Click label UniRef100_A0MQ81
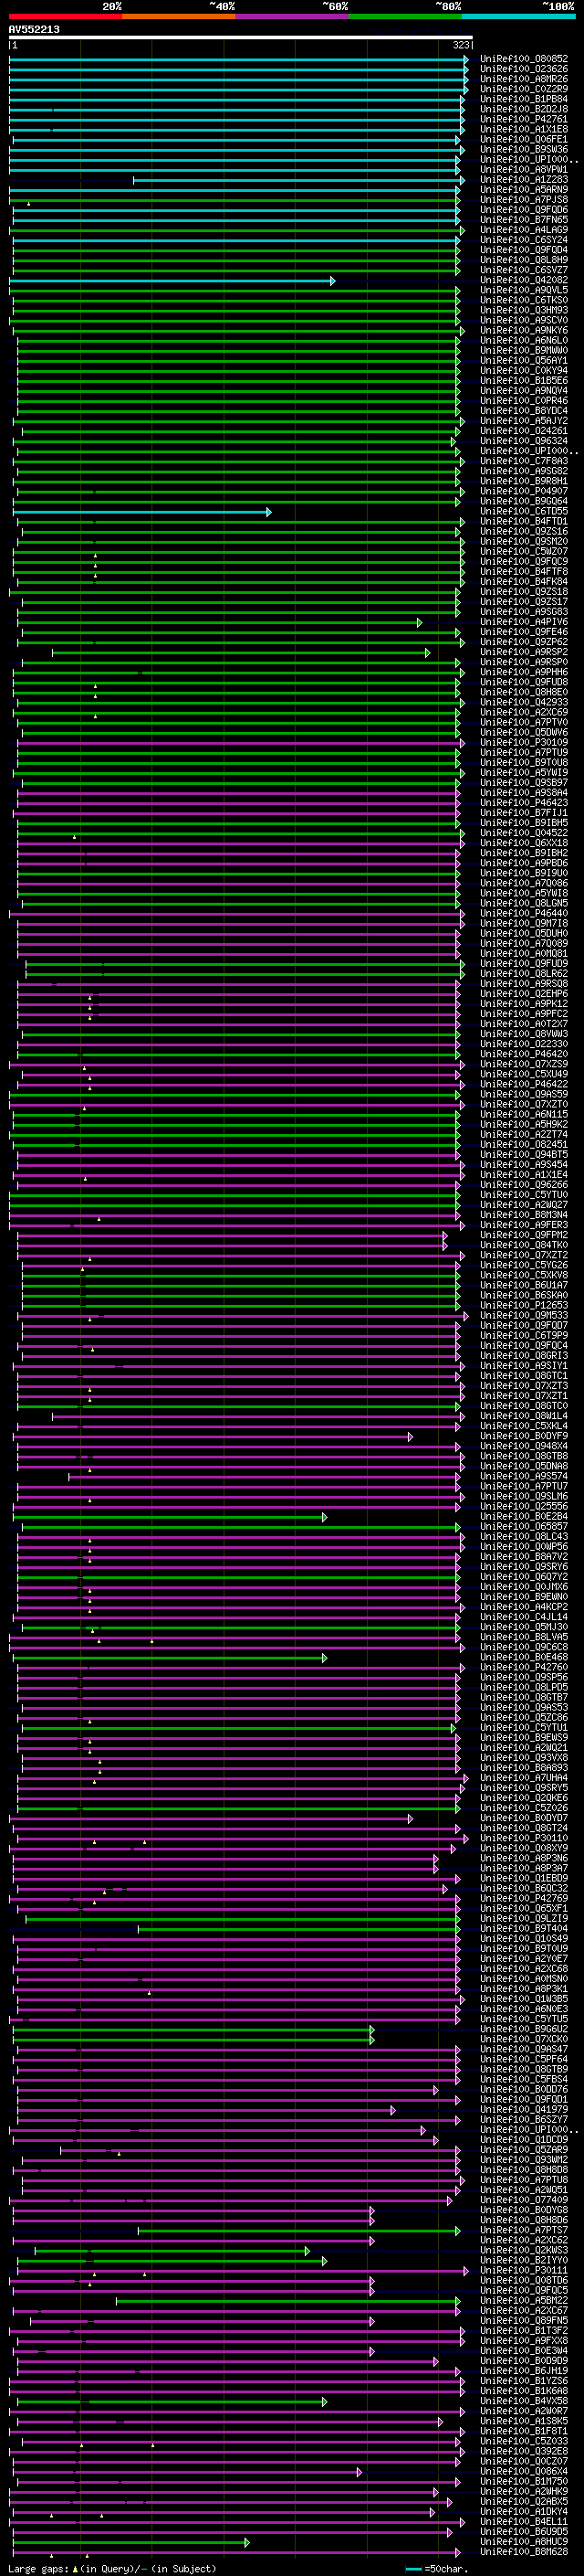Viewport: 584px width, 2576px height. pyautogui.click(x=524, y=953)
